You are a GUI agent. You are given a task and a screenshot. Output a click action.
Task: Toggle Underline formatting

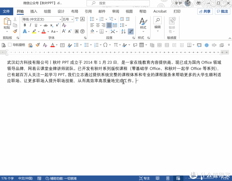[36, 25]
